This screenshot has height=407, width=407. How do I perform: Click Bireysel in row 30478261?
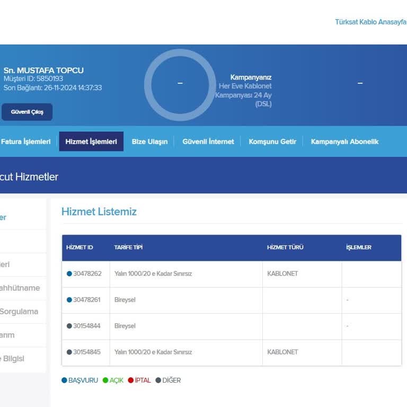125,300
